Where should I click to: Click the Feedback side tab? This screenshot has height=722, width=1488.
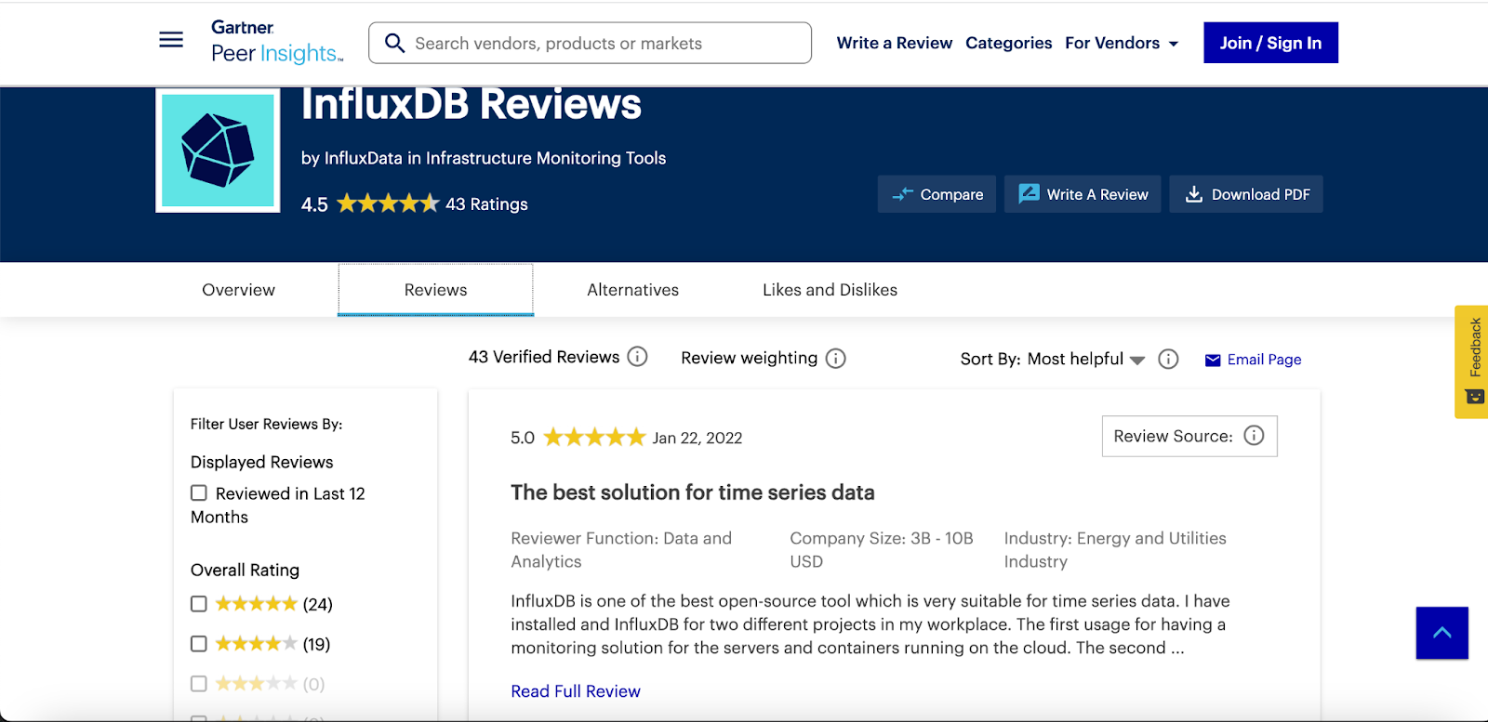click(1471, 361)
